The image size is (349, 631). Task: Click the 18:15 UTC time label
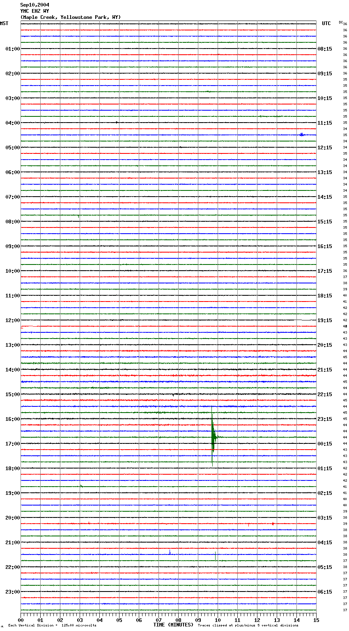pyautogui.click(x=325, y=296)
